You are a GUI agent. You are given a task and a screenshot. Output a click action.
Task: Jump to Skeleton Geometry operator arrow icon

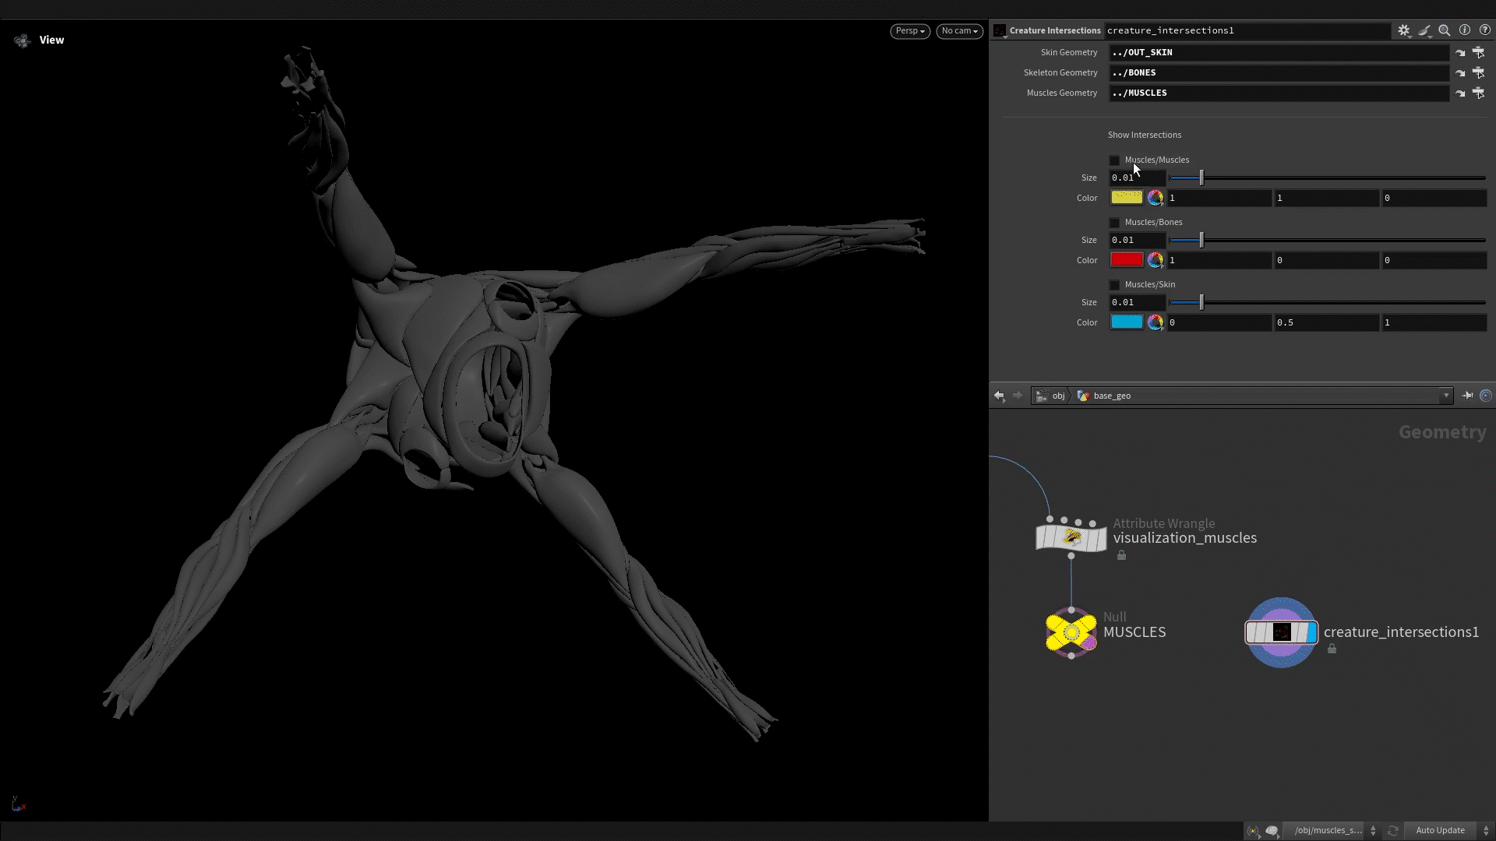tap(1460, 73)
